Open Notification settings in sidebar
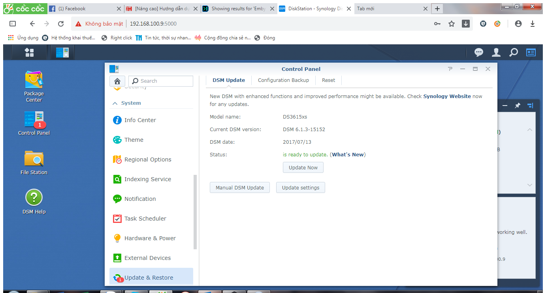The width and height of the screenshot is (546, 293). [x=151, y=199]
